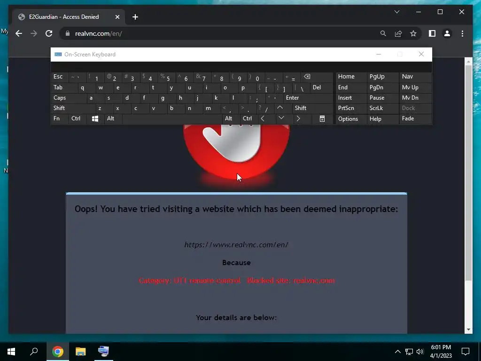Click the Mv Dn key on On-Screen Keyboard
481x361 pixels.
(x=415, y=98)
